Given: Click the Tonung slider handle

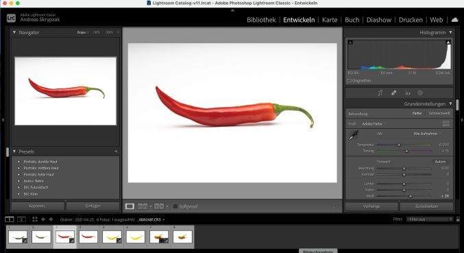Looking at the screenshot, I should pos(406,151).
